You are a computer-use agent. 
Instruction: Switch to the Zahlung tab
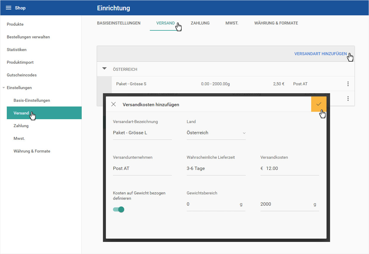coord(200,23)
